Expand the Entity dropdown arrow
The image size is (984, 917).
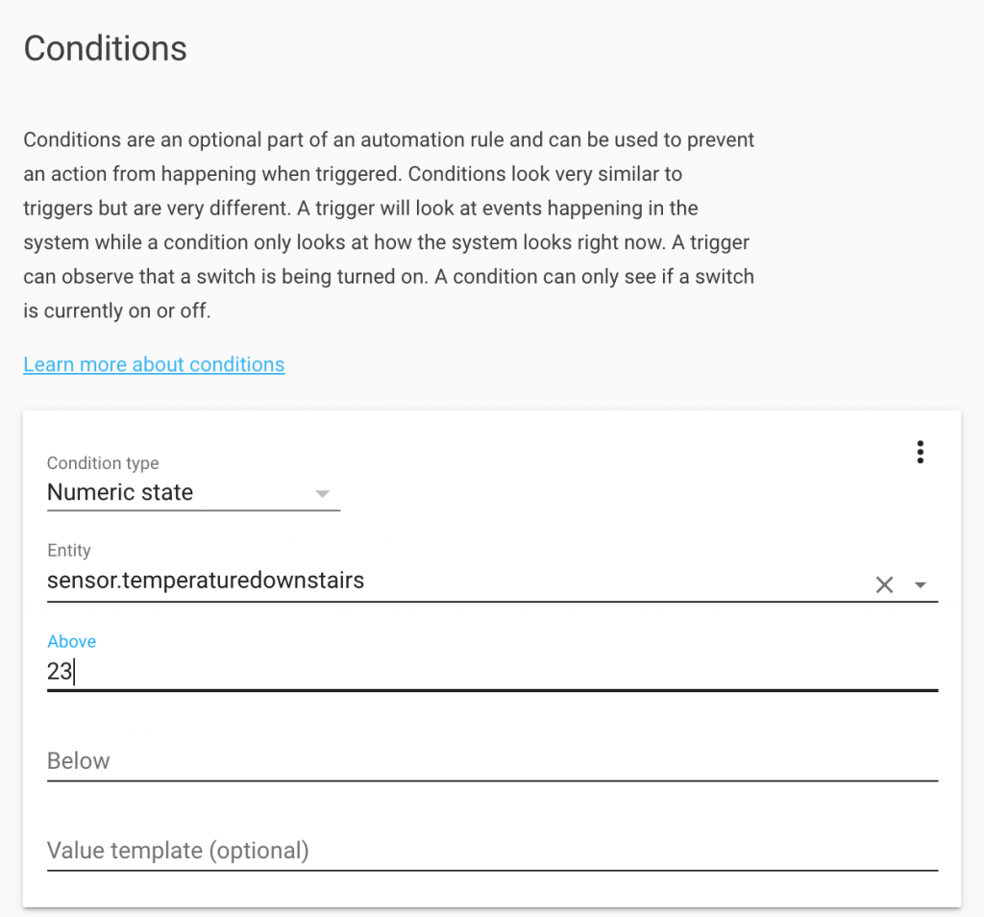point(920,585)
